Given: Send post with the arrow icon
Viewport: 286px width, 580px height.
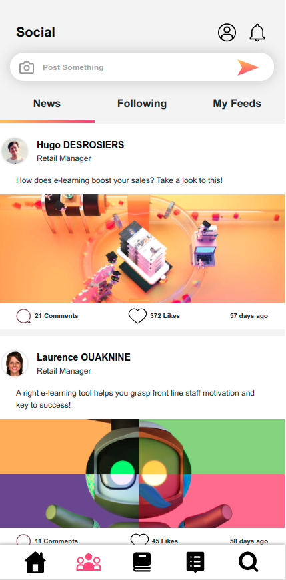Looking at the screenshot, I should tap(247, 67).
